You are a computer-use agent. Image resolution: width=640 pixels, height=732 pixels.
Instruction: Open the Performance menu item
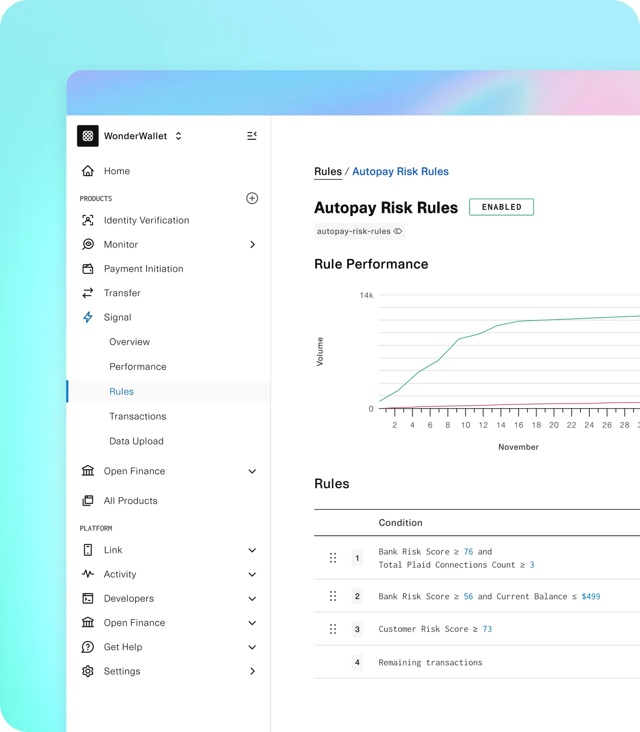[138, 366]
